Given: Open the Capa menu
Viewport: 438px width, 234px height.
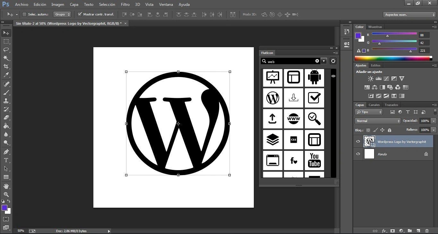Looking at the screenshot, I should pos(74,4).
